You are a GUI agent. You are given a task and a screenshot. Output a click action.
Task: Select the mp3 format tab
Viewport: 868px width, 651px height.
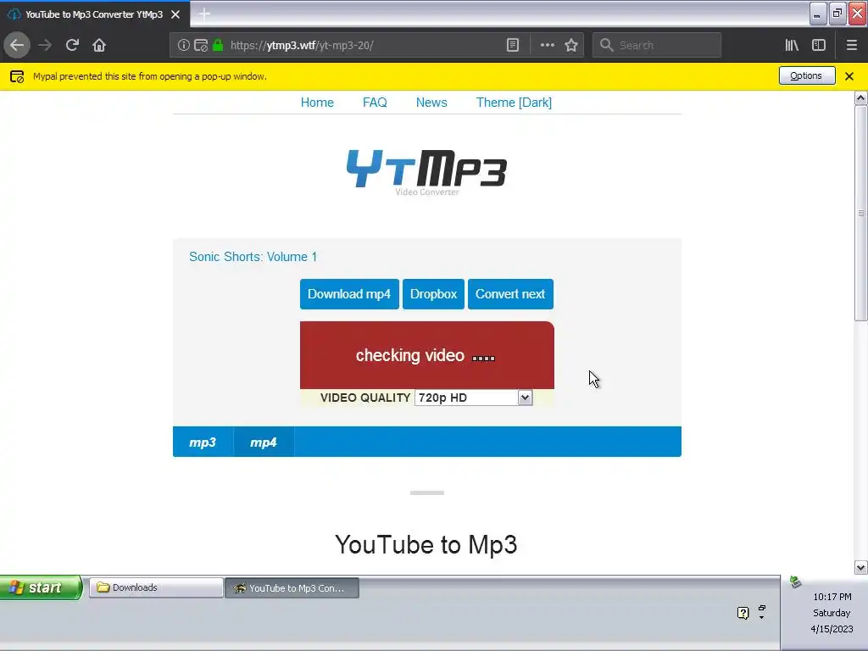point(203,442)
